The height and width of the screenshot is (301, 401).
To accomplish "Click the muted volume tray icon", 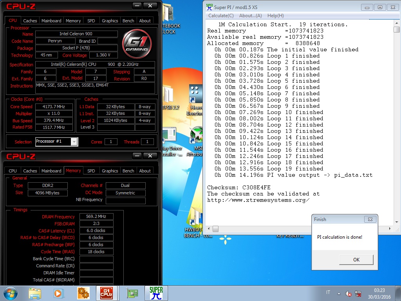I will pyautogui.click(x=348, y=293).
